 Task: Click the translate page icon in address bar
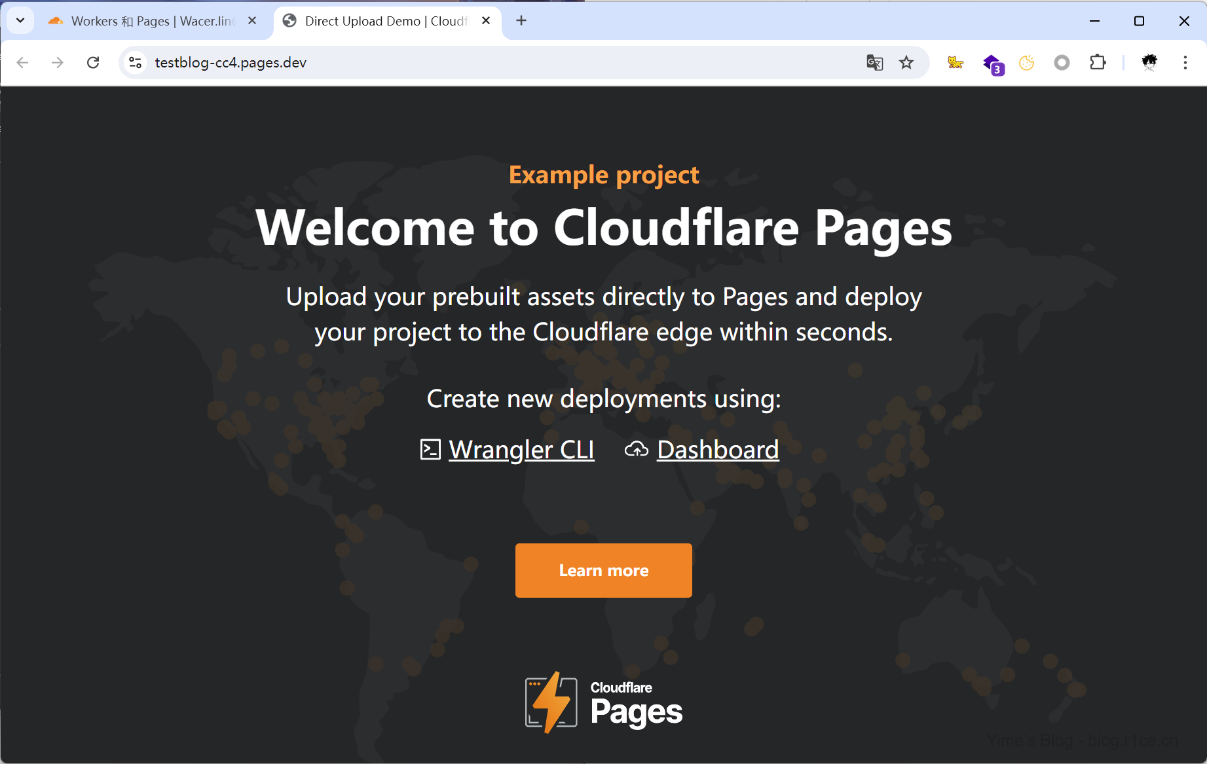pos(874,63)
